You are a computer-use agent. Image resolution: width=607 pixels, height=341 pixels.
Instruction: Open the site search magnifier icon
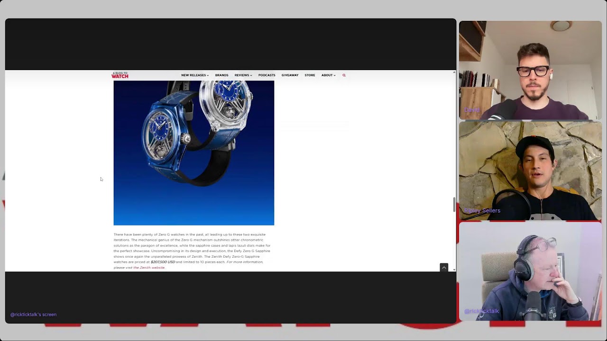click(344, 75)
